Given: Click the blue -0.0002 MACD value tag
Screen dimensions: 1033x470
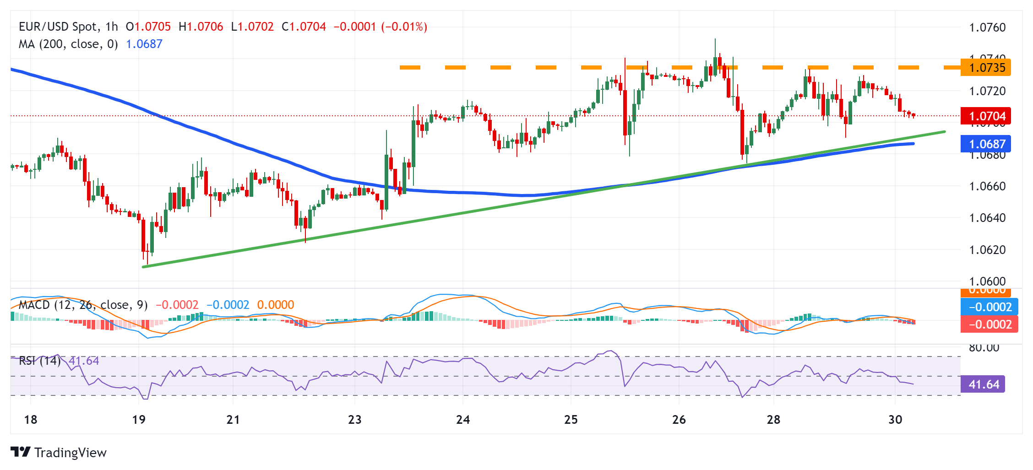Looking at the screenshot, I should click(x=989, y=307).
